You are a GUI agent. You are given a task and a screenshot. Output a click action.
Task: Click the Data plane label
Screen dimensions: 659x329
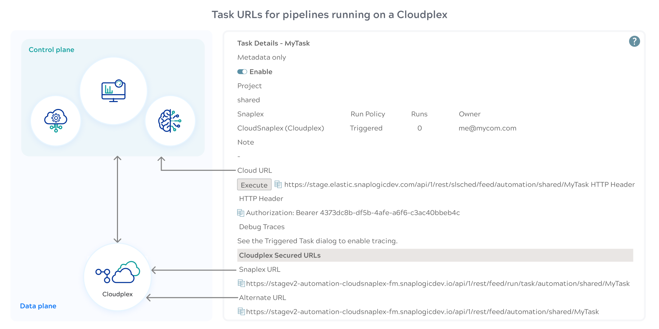(38, 306)
